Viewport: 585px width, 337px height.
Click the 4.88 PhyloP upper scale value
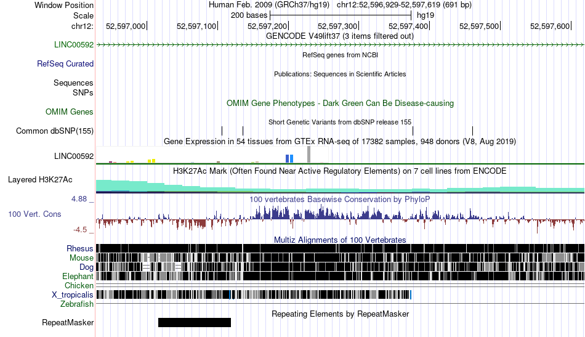79,199
